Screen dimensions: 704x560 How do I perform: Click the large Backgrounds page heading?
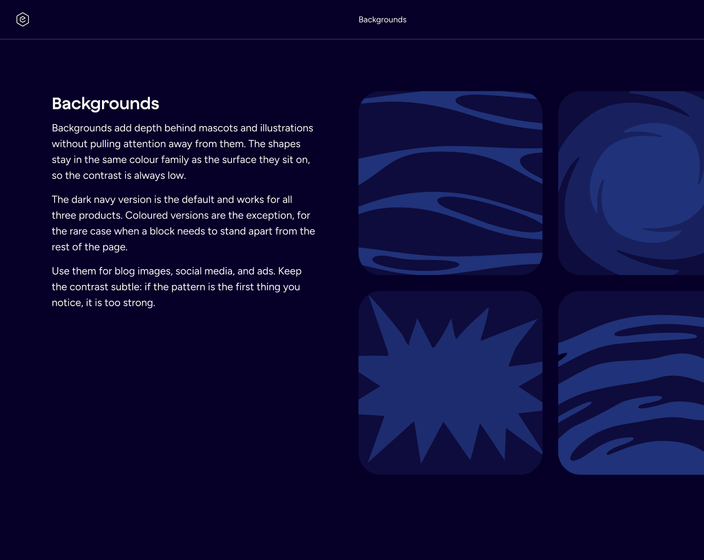106,103
